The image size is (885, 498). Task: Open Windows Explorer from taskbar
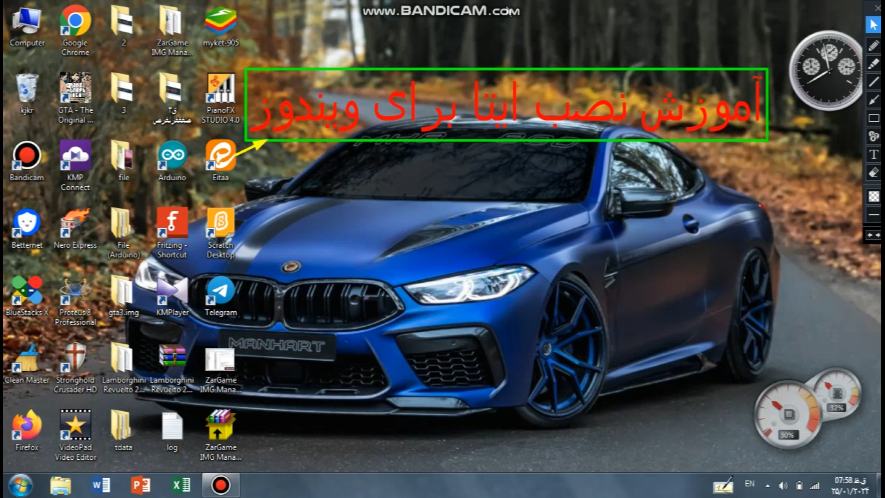[60, 485]
